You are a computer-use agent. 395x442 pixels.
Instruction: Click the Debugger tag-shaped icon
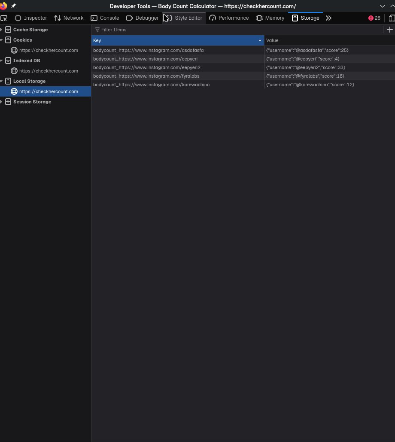(129, 18)
